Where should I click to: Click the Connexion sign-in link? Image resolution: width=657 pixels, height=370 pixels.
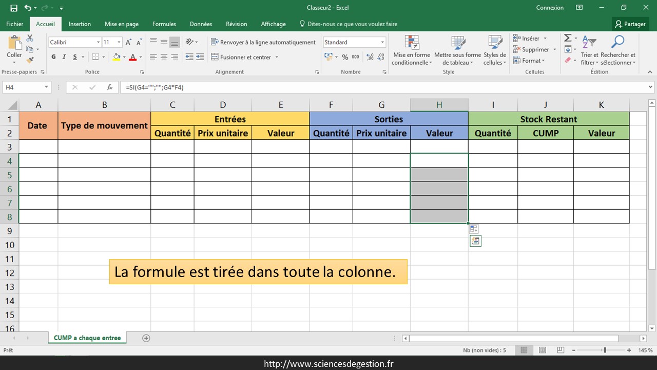[550, 8]
